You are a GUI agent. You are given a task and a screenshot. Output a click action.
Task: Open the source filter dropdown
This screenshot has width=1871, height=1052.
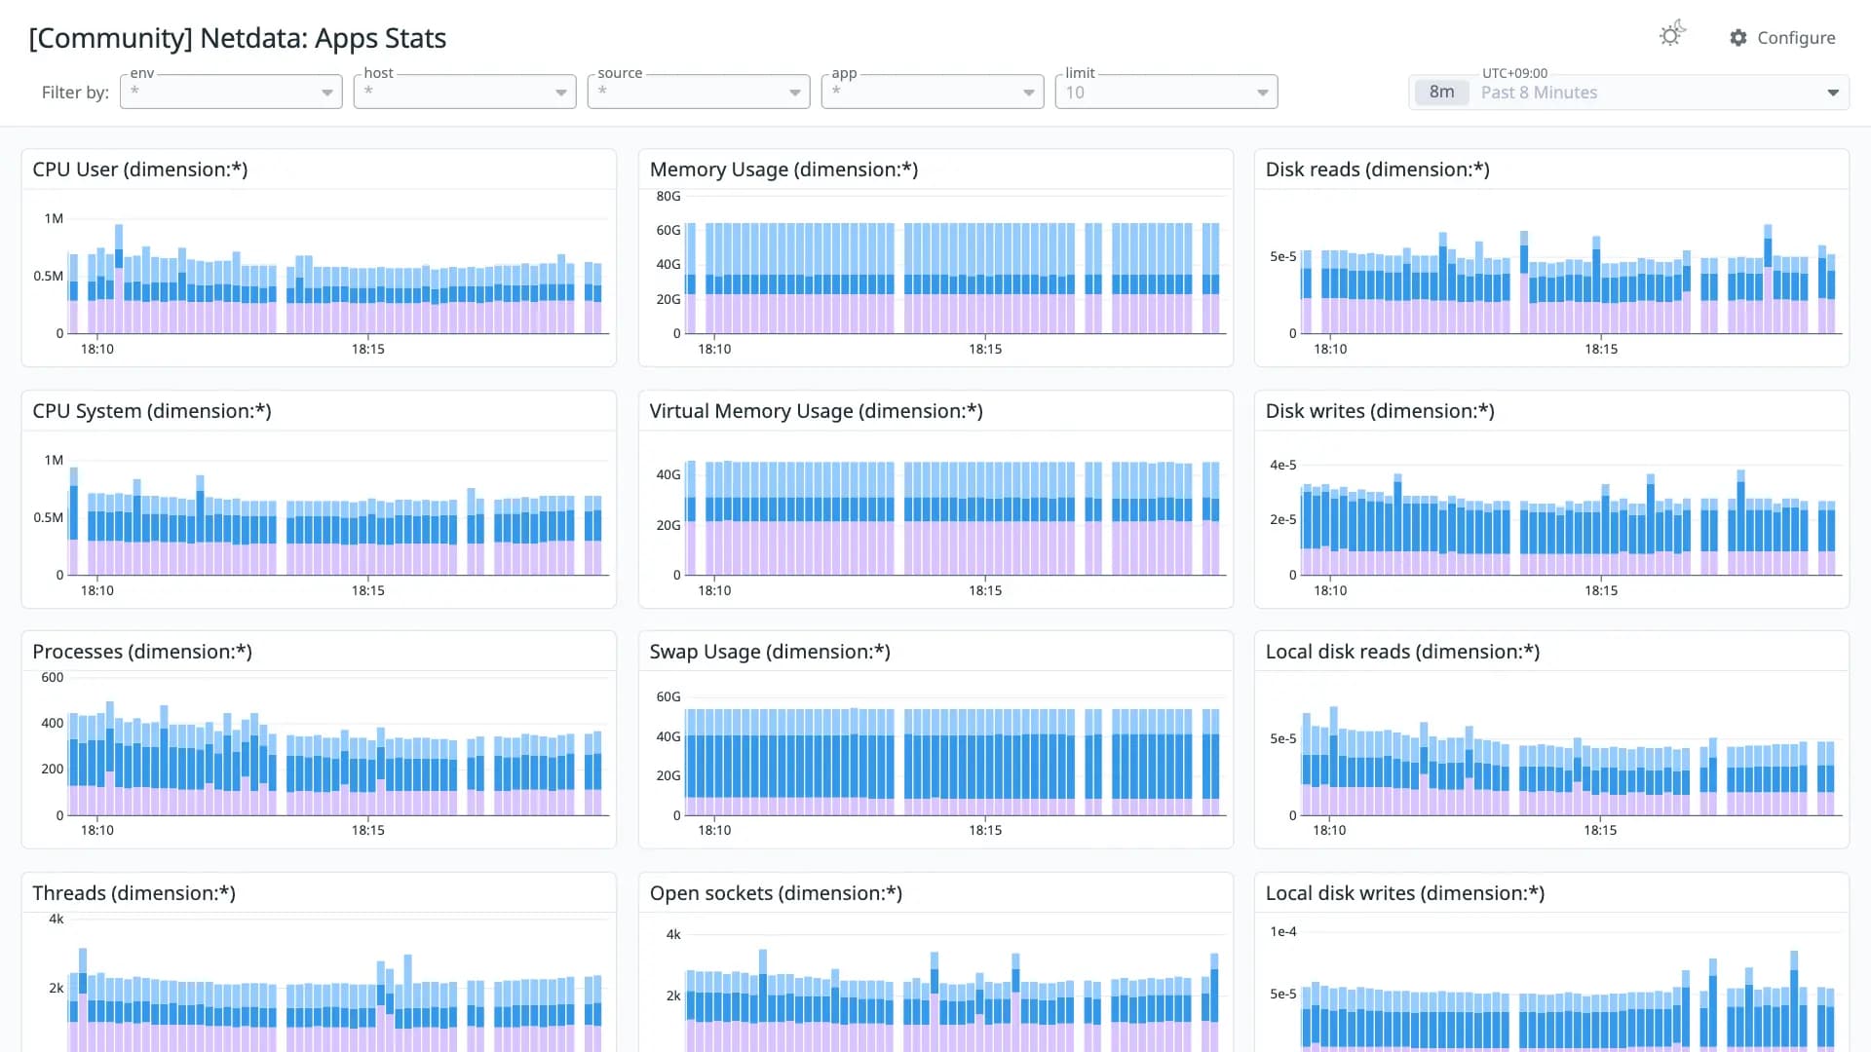699,92
